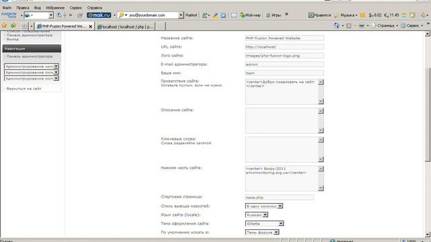Click the Выход link in sidebar
The image size is (431, 242).
pyautogui.click(x=13, y=39)
